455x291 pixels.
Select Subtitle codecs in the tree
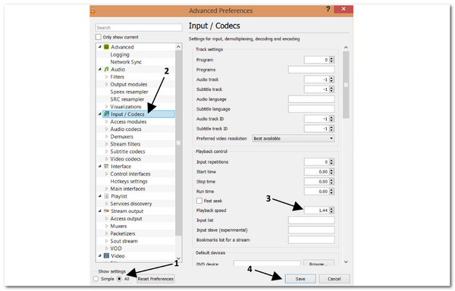click(127, 152)
